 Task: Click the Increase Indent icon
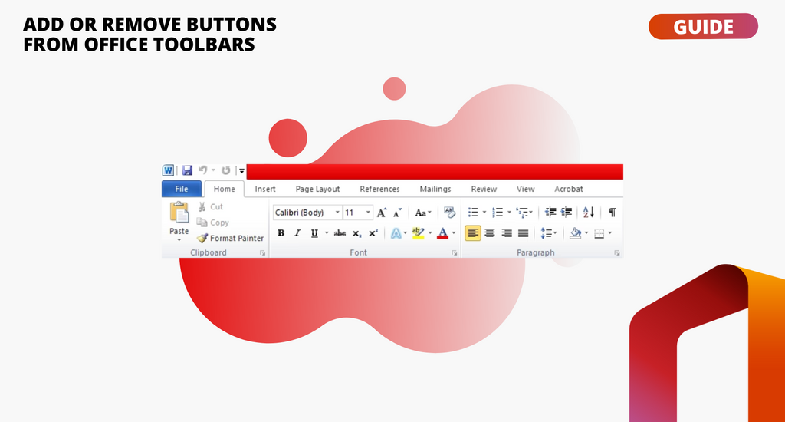(567, 213)
